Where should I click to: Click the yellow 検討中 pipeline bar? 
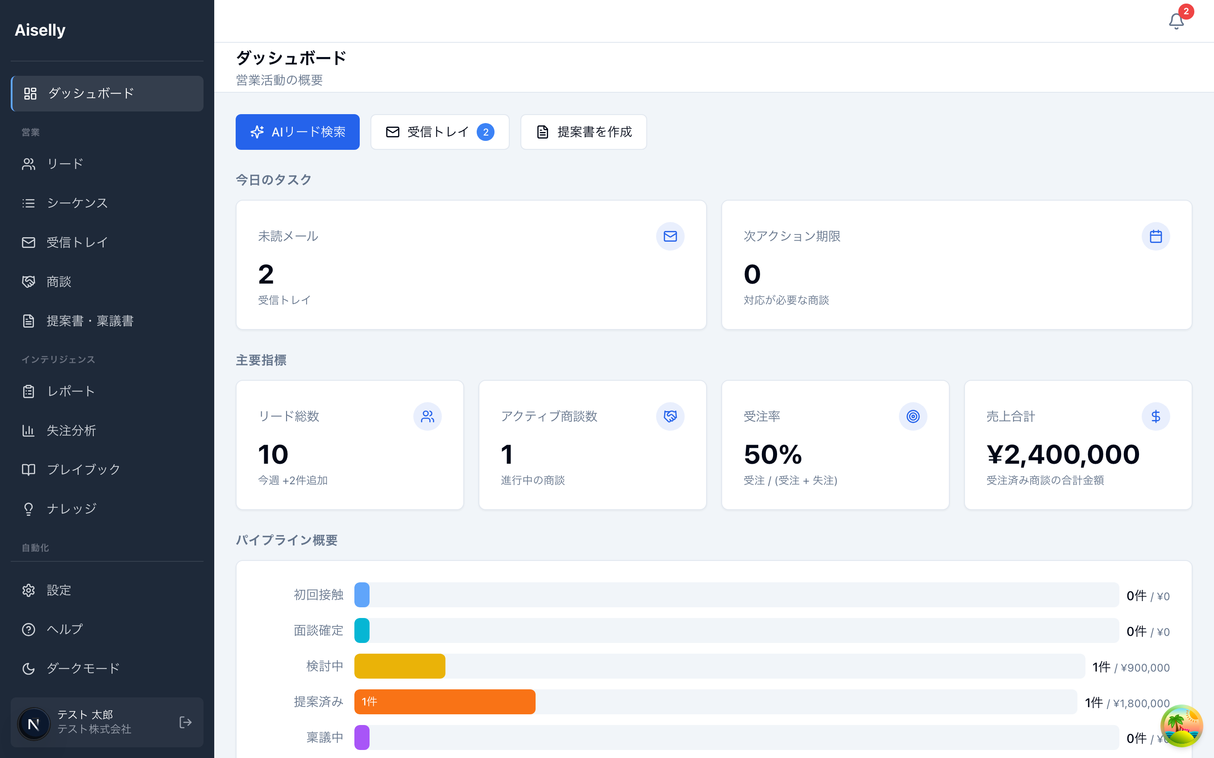click(400, 666)
